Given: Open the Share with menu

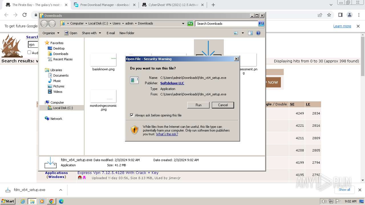Looking at the screenshot, I should click(x=91, y=33).
